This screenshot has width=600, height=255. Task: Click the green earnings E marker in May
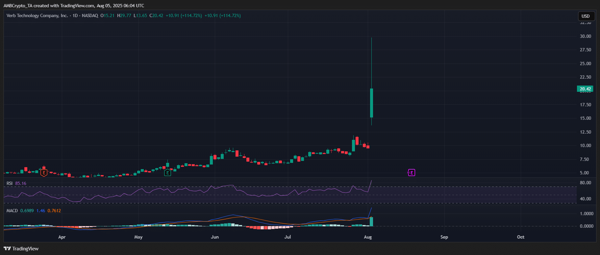(x=167, y=172)
